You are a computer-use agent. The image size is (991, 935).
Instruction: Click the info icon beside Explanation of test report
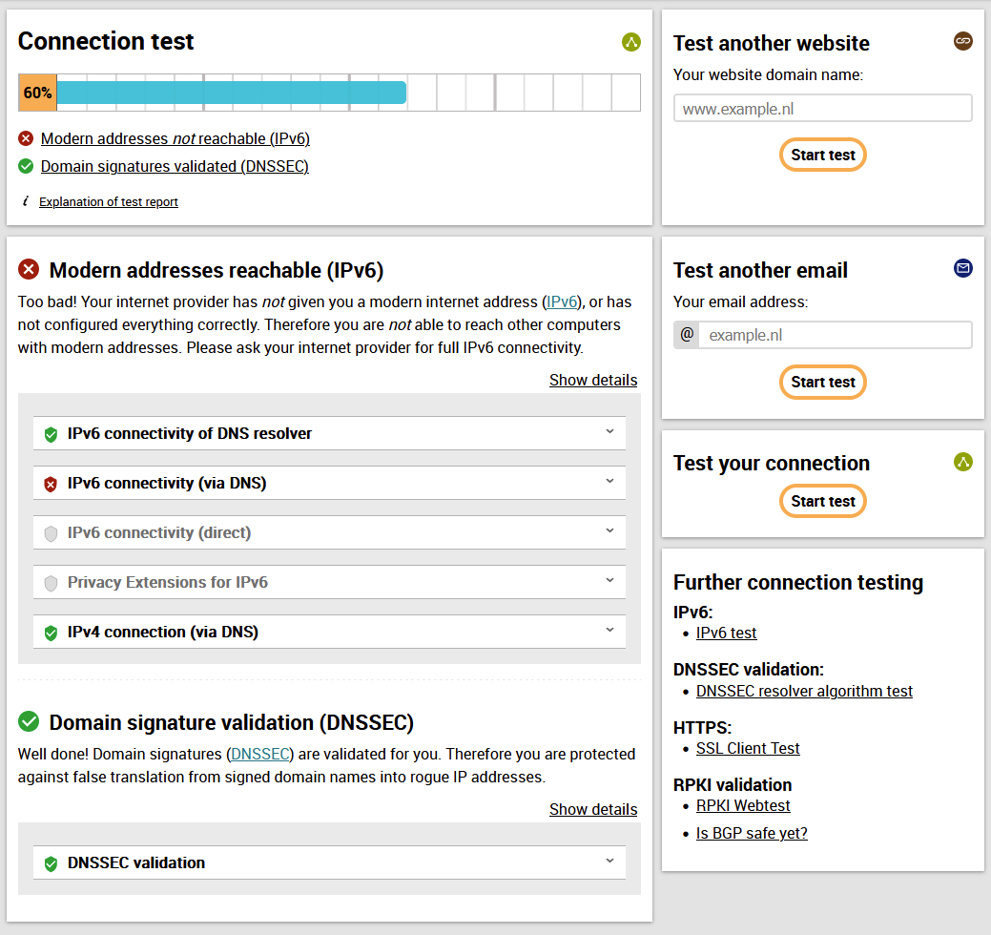[x=26, y=201]
